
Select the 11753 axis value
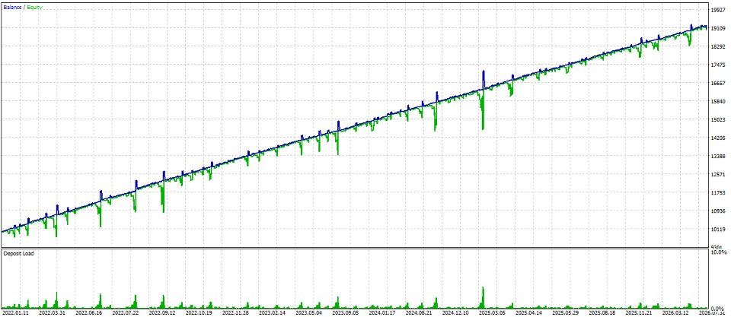[717, 193]
